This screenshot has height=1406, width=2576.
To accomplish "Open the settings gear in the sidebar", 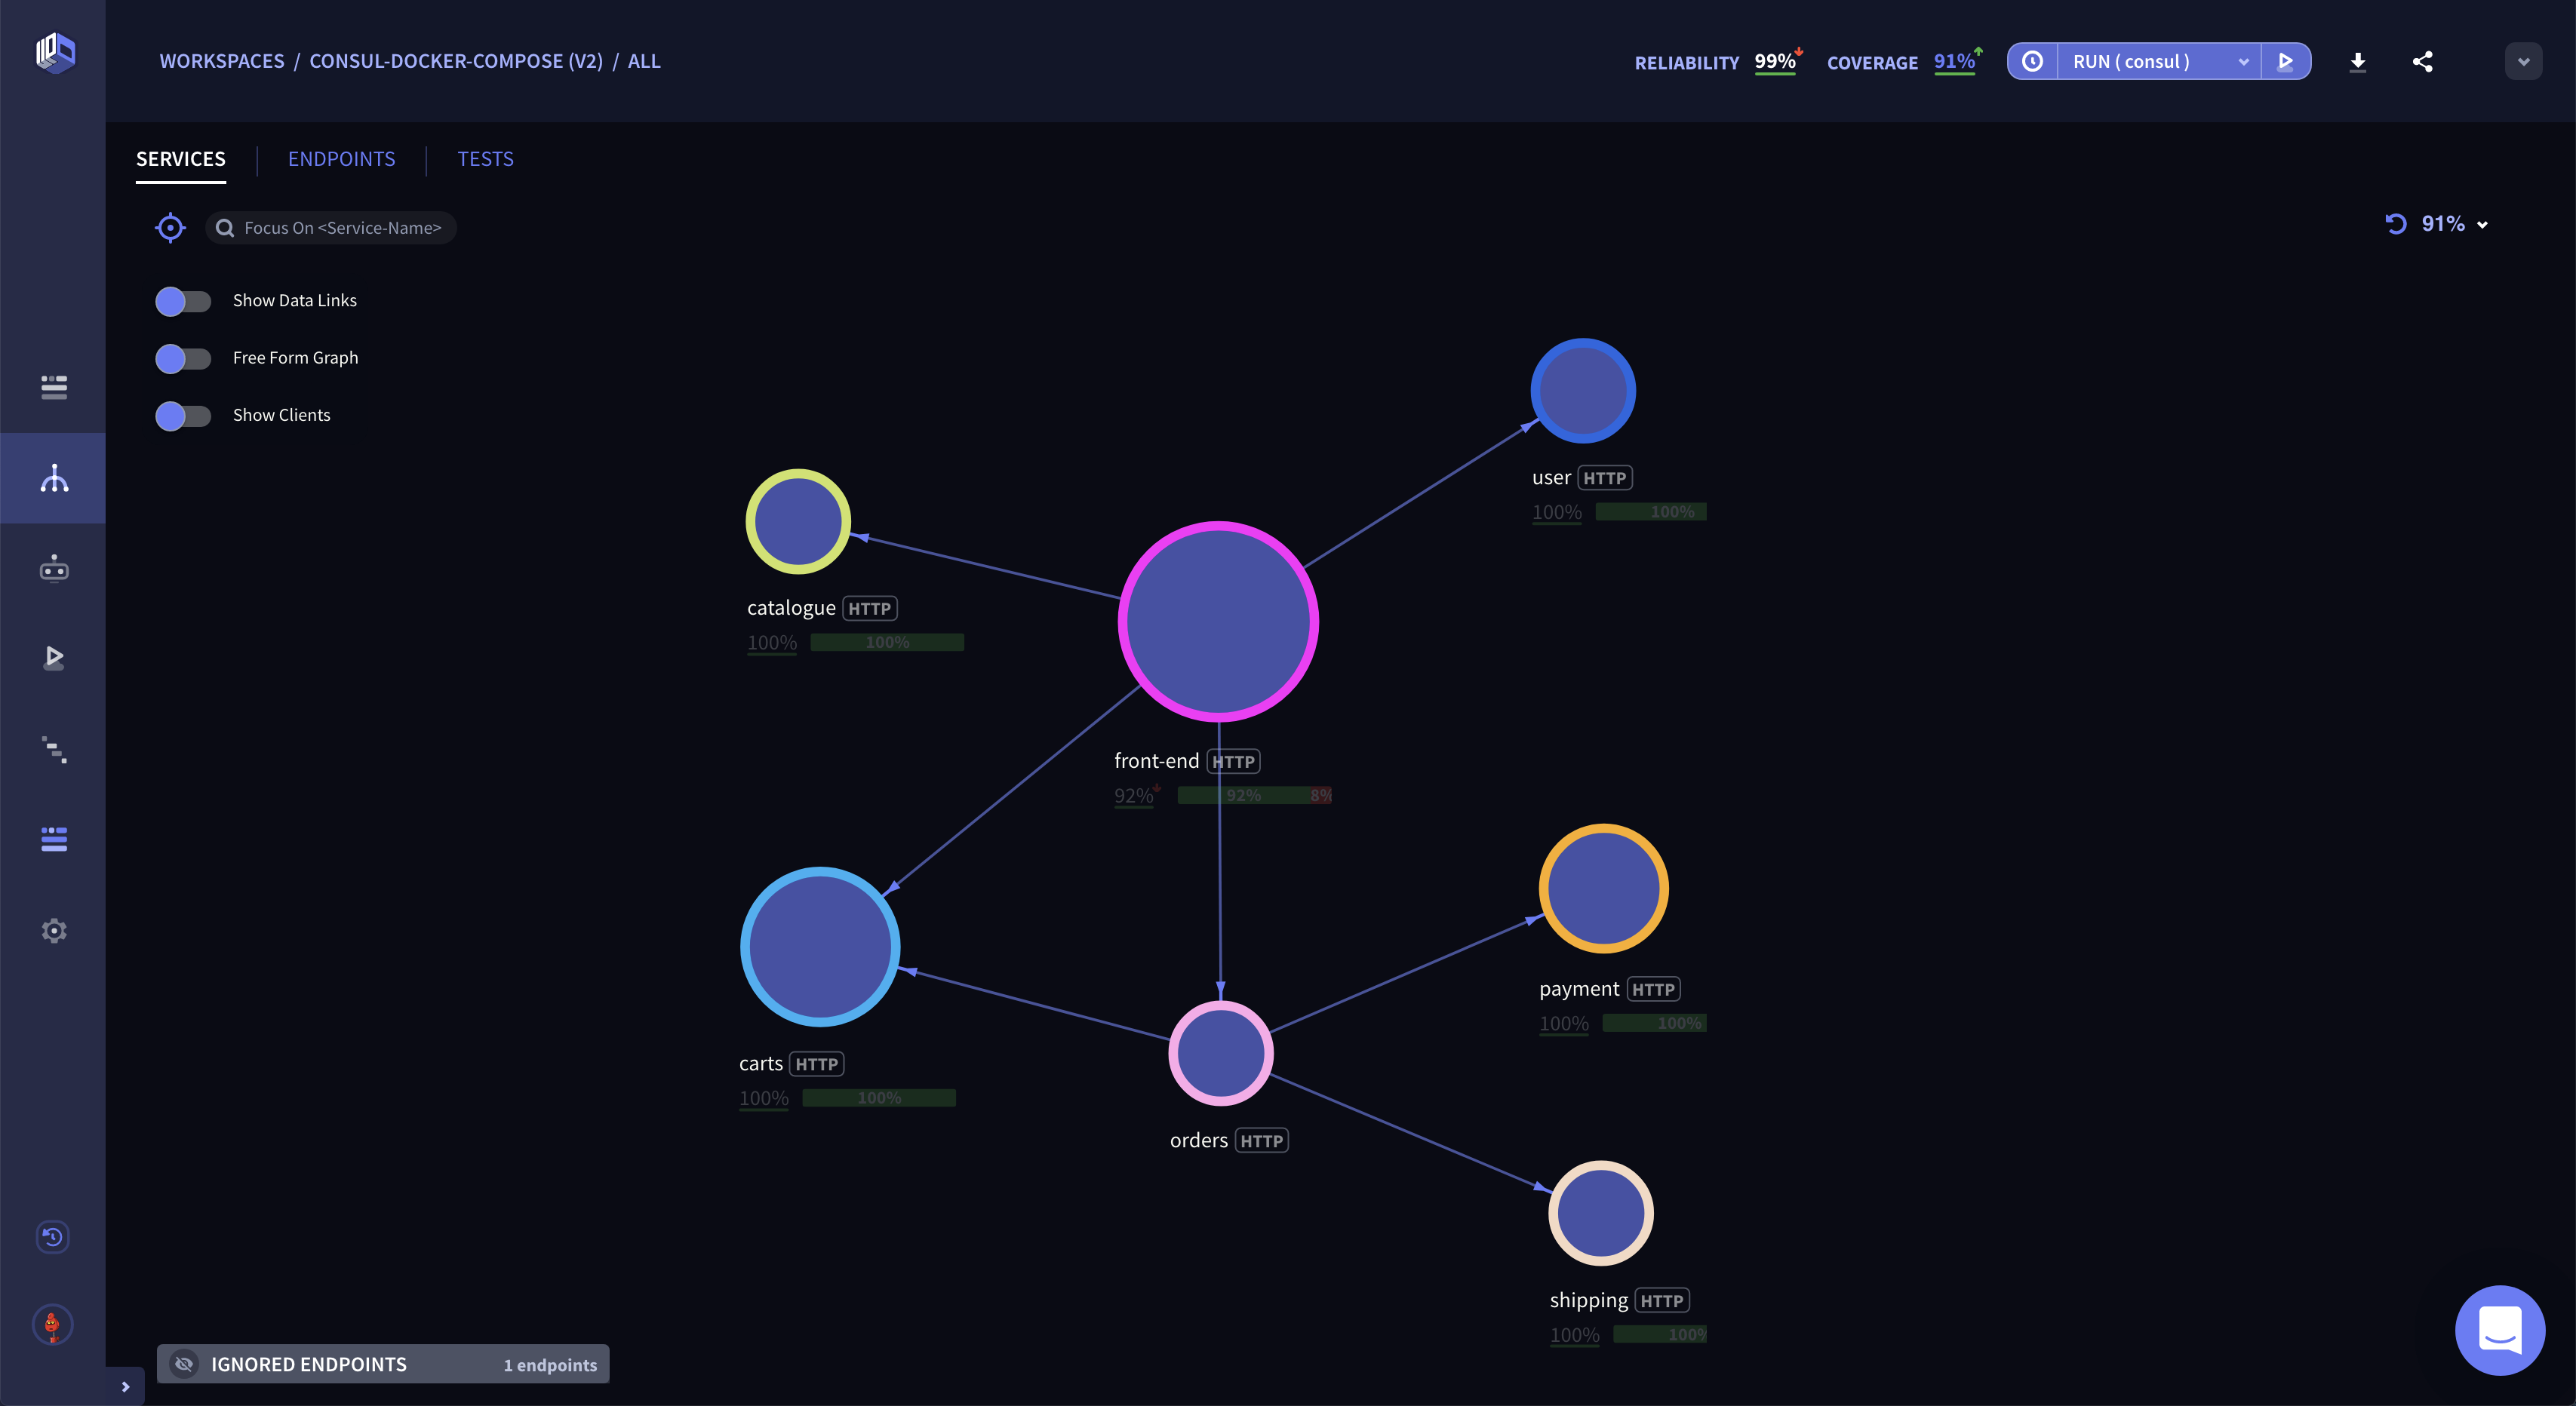I will pyautogui.click(x=54, y=931).
